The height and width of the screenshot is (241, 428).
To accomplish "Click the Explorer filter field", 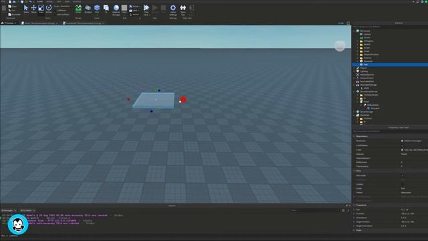I will pyautogui.click(x=390, y=27).
